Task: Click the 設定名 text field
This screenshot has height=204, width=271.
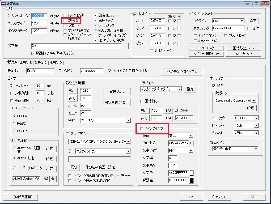Action: pyautogui.click(x=40, y=71)
